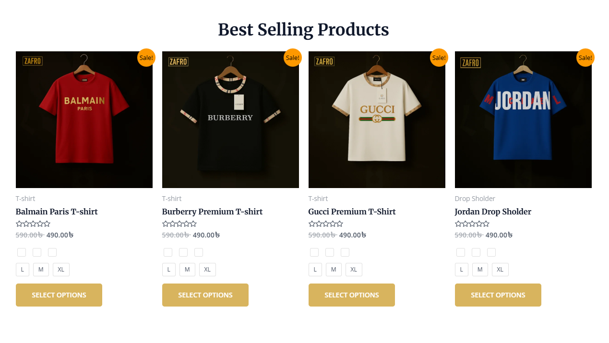Viewport: 609px width, 343px height.
Task: Click the Sale badge on Jordan shirt
Action: pyautogui.click(x=585, y=58)
